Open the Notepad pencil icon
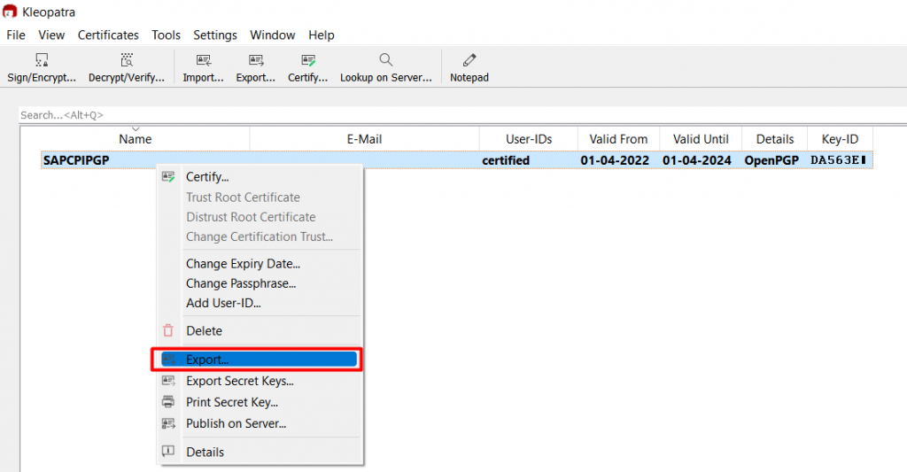 tap(469, 59)
